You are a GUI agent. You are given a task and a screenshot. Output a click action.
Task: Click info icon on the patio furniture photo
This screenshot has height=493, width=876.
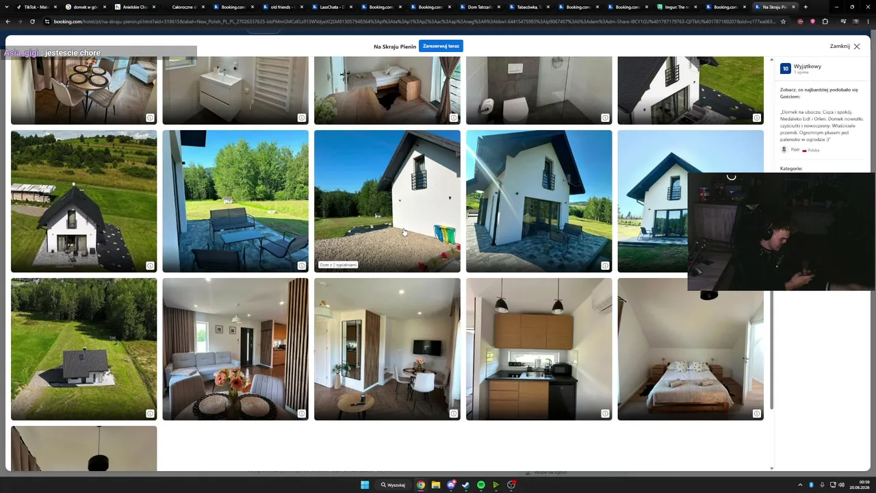click(302, 266)
